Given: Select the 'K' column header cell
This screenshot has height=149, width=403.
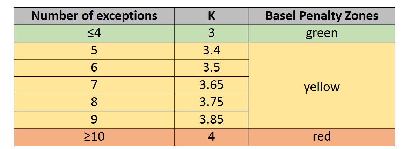Looking at the screenshot, I should [212, 16].
